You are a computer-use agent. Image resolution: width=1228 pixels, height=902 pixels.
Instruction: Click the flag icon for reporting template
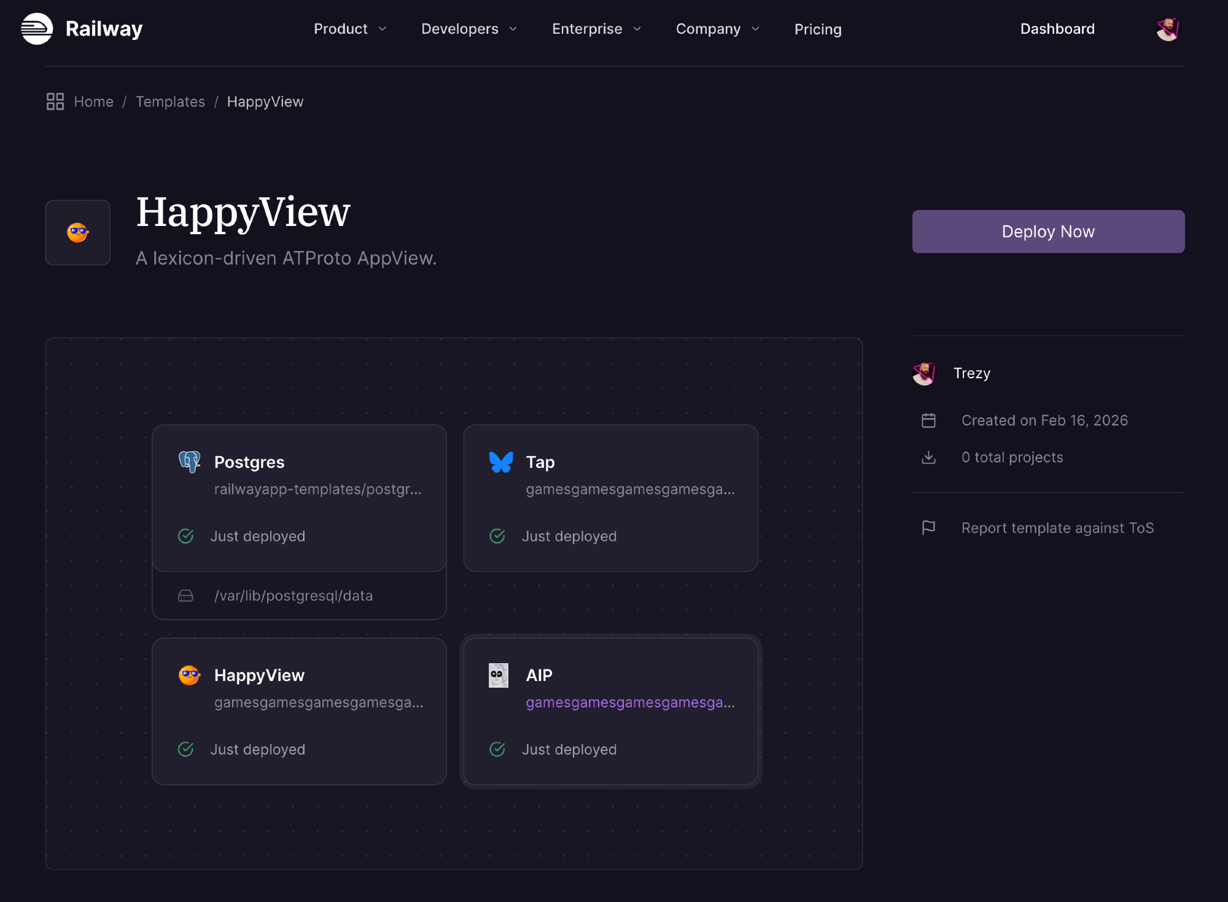coord(928,527)
